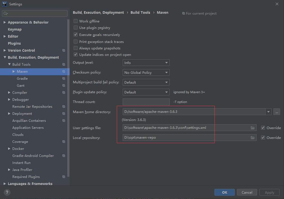Click the browse ellipsis button for Maven home
This screenshot has width=284, height=199.
(x=277, y=112)
